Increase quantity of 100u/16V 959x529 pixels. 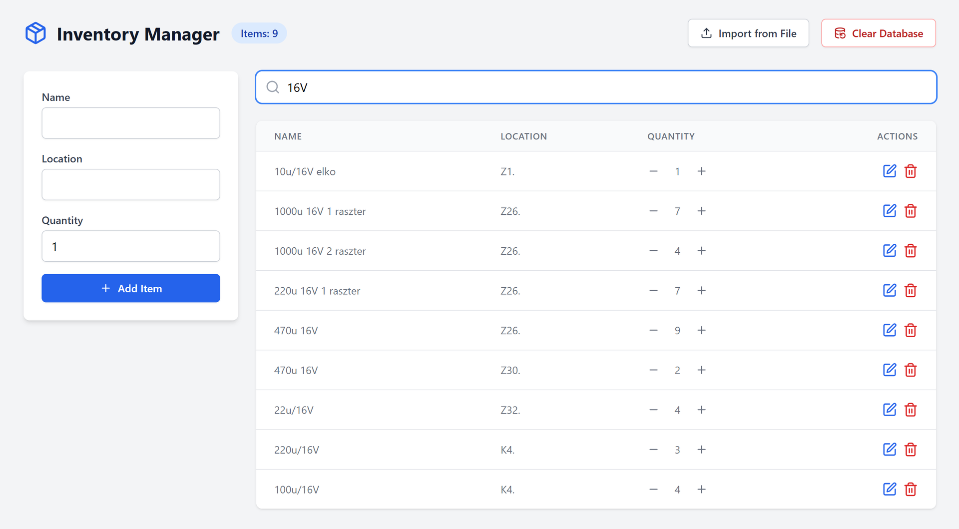click(701, 489)
